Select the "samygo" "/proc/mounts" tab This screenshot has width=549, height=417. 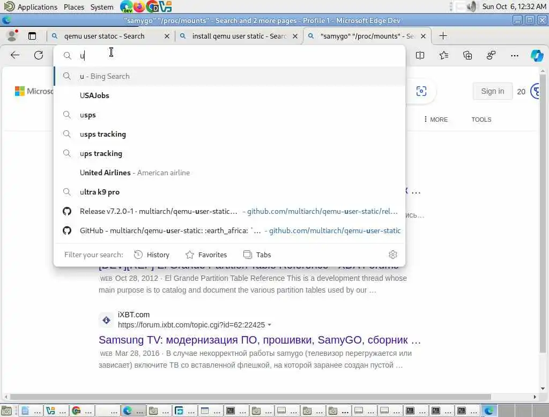pos(367,36)
